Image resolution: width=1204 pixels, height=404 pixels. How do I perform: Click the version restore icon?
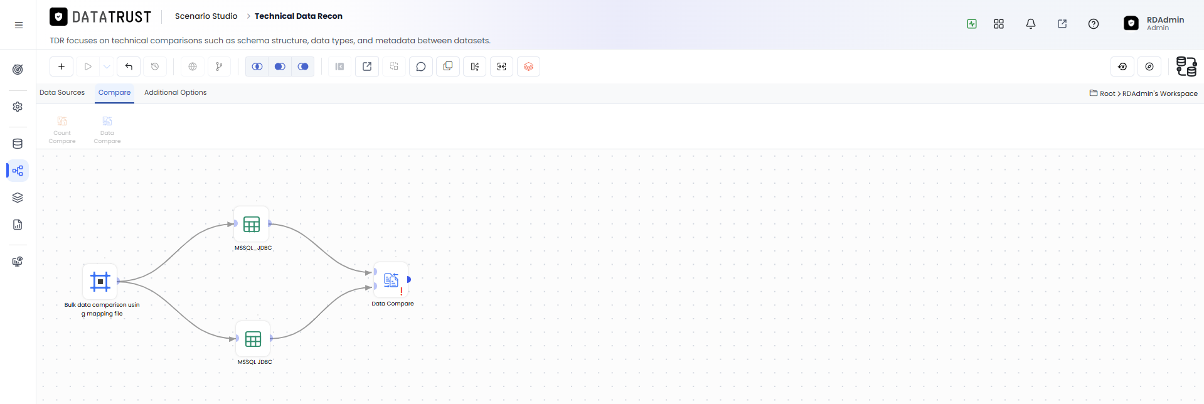point(1122,66)
